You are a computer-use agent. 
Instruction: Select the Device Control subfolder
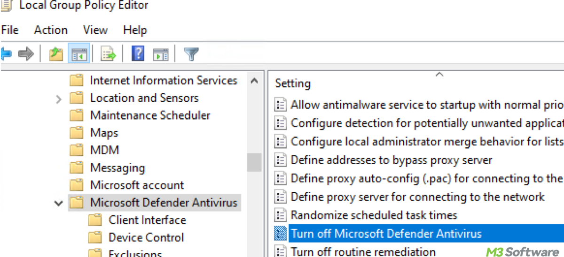[x=146, y=237]
